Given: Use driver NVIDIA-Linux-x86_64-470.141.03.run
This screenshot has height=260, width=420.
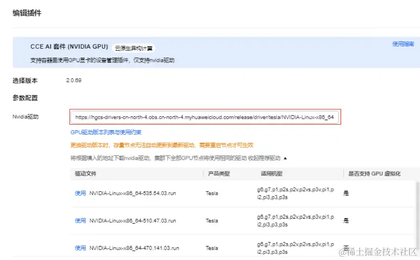Looking at the screenshot, I should (81, 248).
